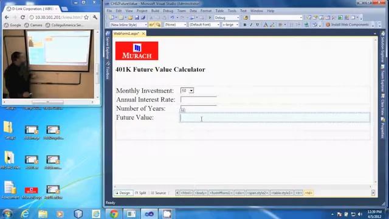
Task: Open the Chrome icon on taskbar
Action: click(114, 214)
